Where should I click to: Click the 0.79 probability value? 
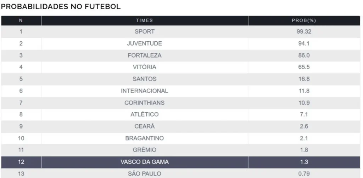click(x=304, y=173)
